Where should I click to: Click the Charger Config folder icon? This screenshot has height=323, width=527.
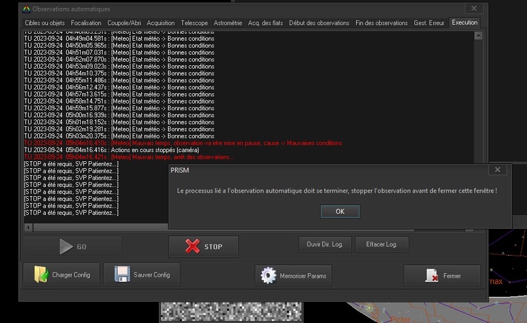click(x=41, y=274)
